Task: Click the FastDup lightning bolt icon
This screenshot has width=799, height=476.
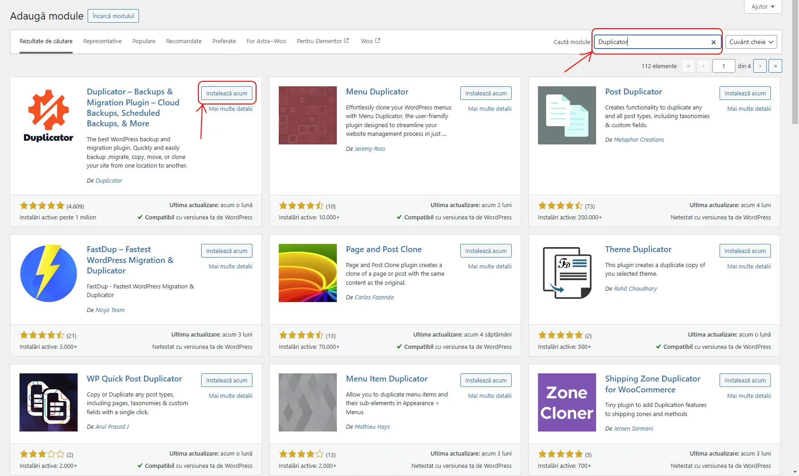Action: point(49,273)
